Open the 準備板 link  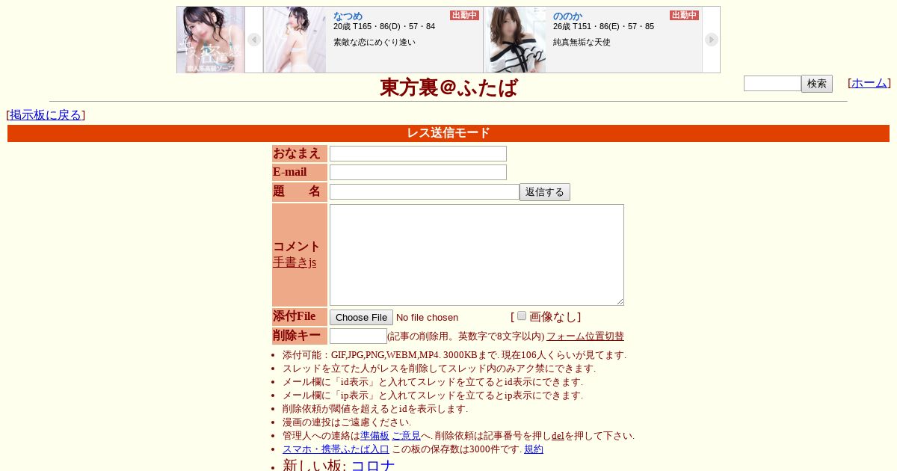click(x=375, y=436)
